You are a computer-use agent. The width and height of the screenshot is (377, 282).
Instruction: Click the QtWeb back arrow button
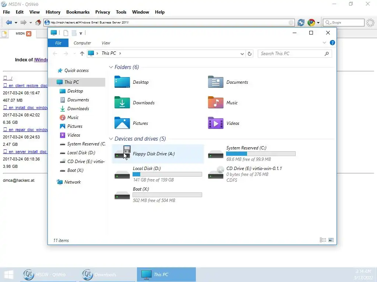[x=9, y=22]
